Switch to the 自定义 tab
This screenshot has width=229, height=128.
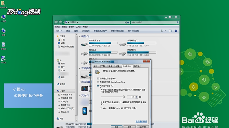coord(137,66)
